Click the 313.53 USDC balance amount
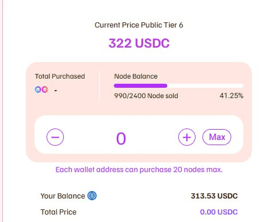This screenshot has width=268, height=222. [215, 196]
